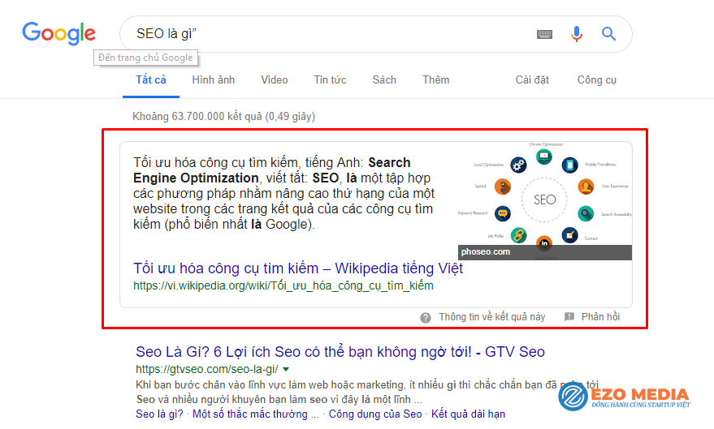Open the 'Seo là gì?' sitelink
Image resolution: width=714 pixels, height=429 pixels.
tap(159, 414)
